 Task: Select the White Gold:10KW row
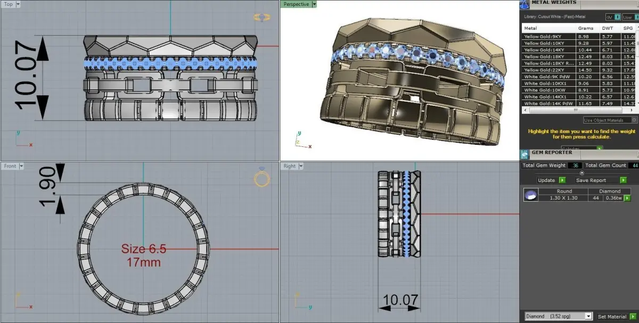(x=579, y=90)
